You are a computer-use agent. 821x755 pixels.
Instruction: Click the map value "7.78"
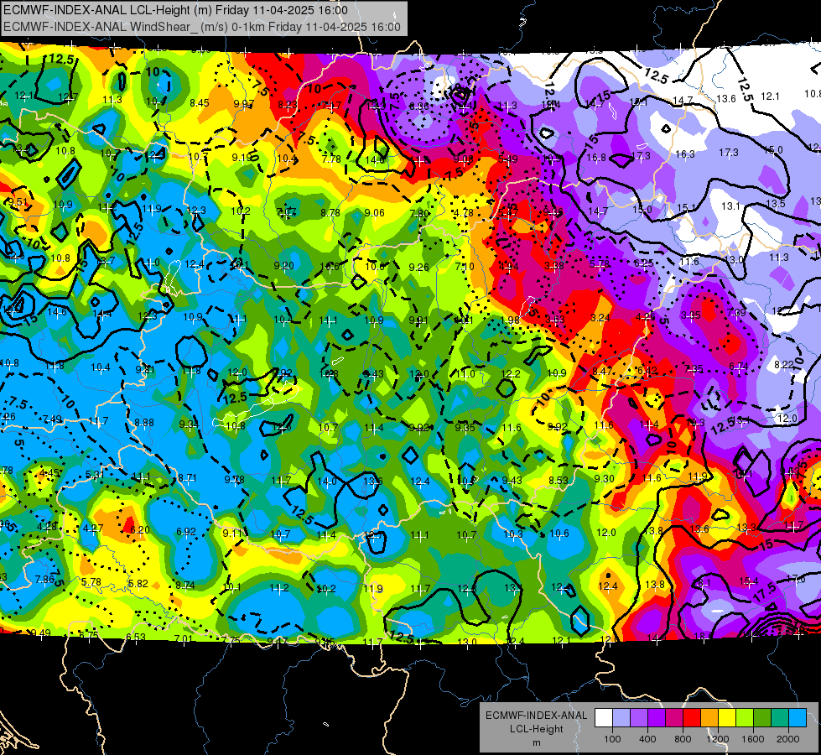point(331,159)
